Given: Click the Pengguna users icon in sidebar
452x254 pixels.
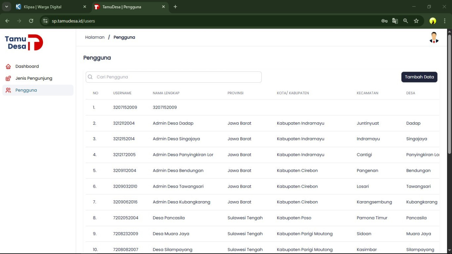Looking at the screenshot, I should [8, 90].
